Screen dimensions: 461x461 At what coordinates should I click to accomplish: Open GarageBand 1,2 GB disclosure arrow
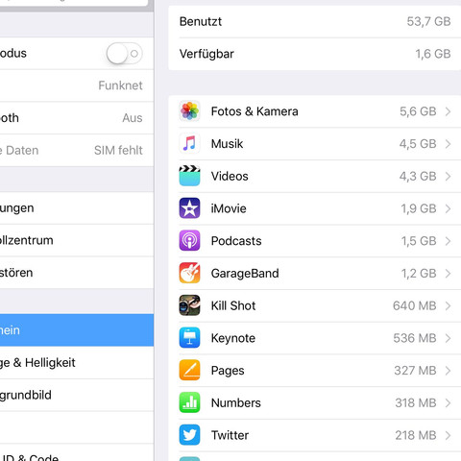point(448,274)
